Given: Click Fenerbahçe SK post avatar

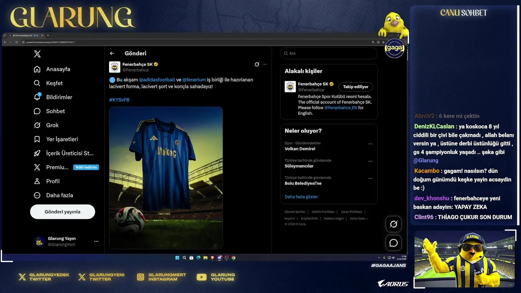Looking at the screenshot, I should 115,67.
